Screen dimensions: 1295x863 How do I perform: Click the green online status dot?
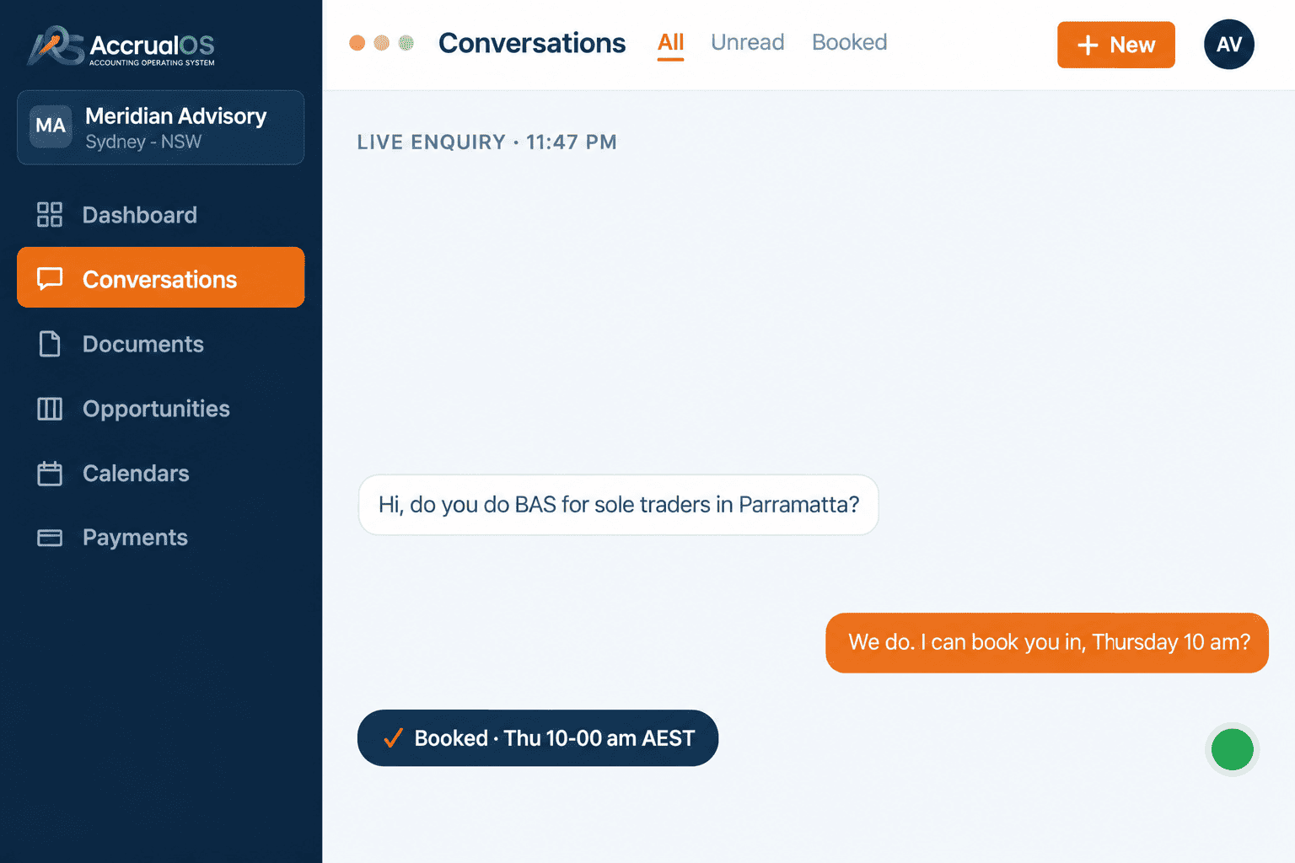pos(1232,749)
